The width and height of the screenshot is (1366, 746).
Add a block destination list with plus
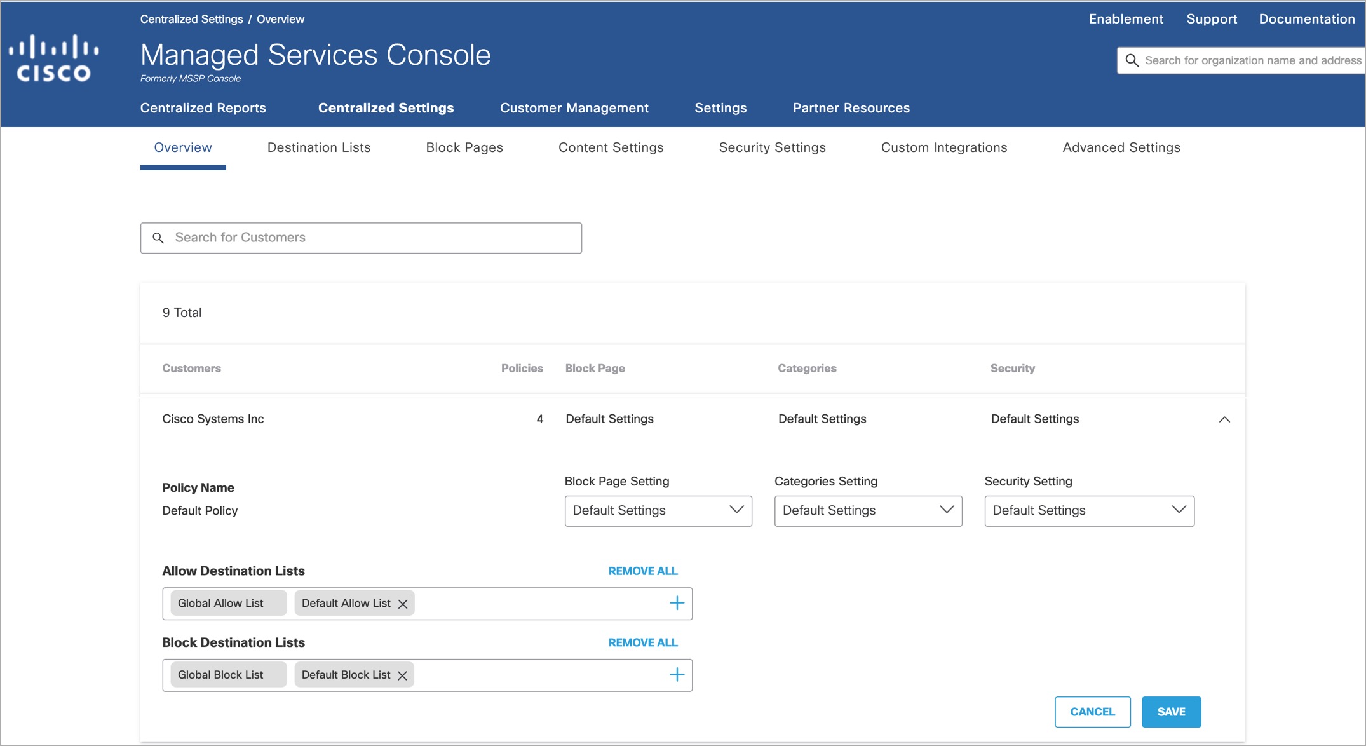point(677,675)
